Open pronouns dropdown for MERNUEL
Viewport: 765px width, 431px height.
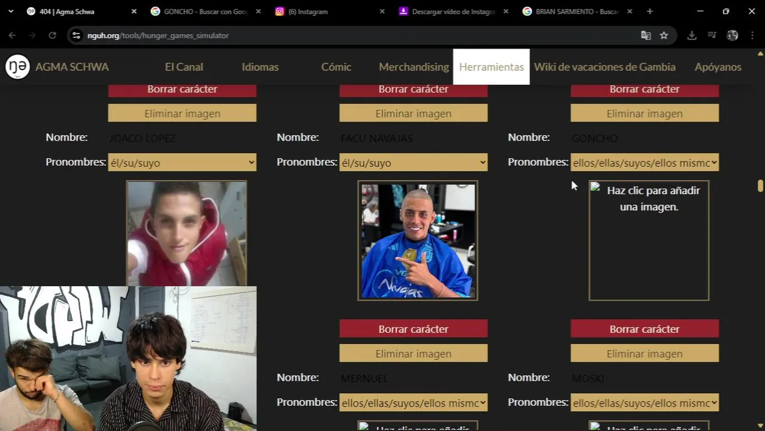(413, 403)
